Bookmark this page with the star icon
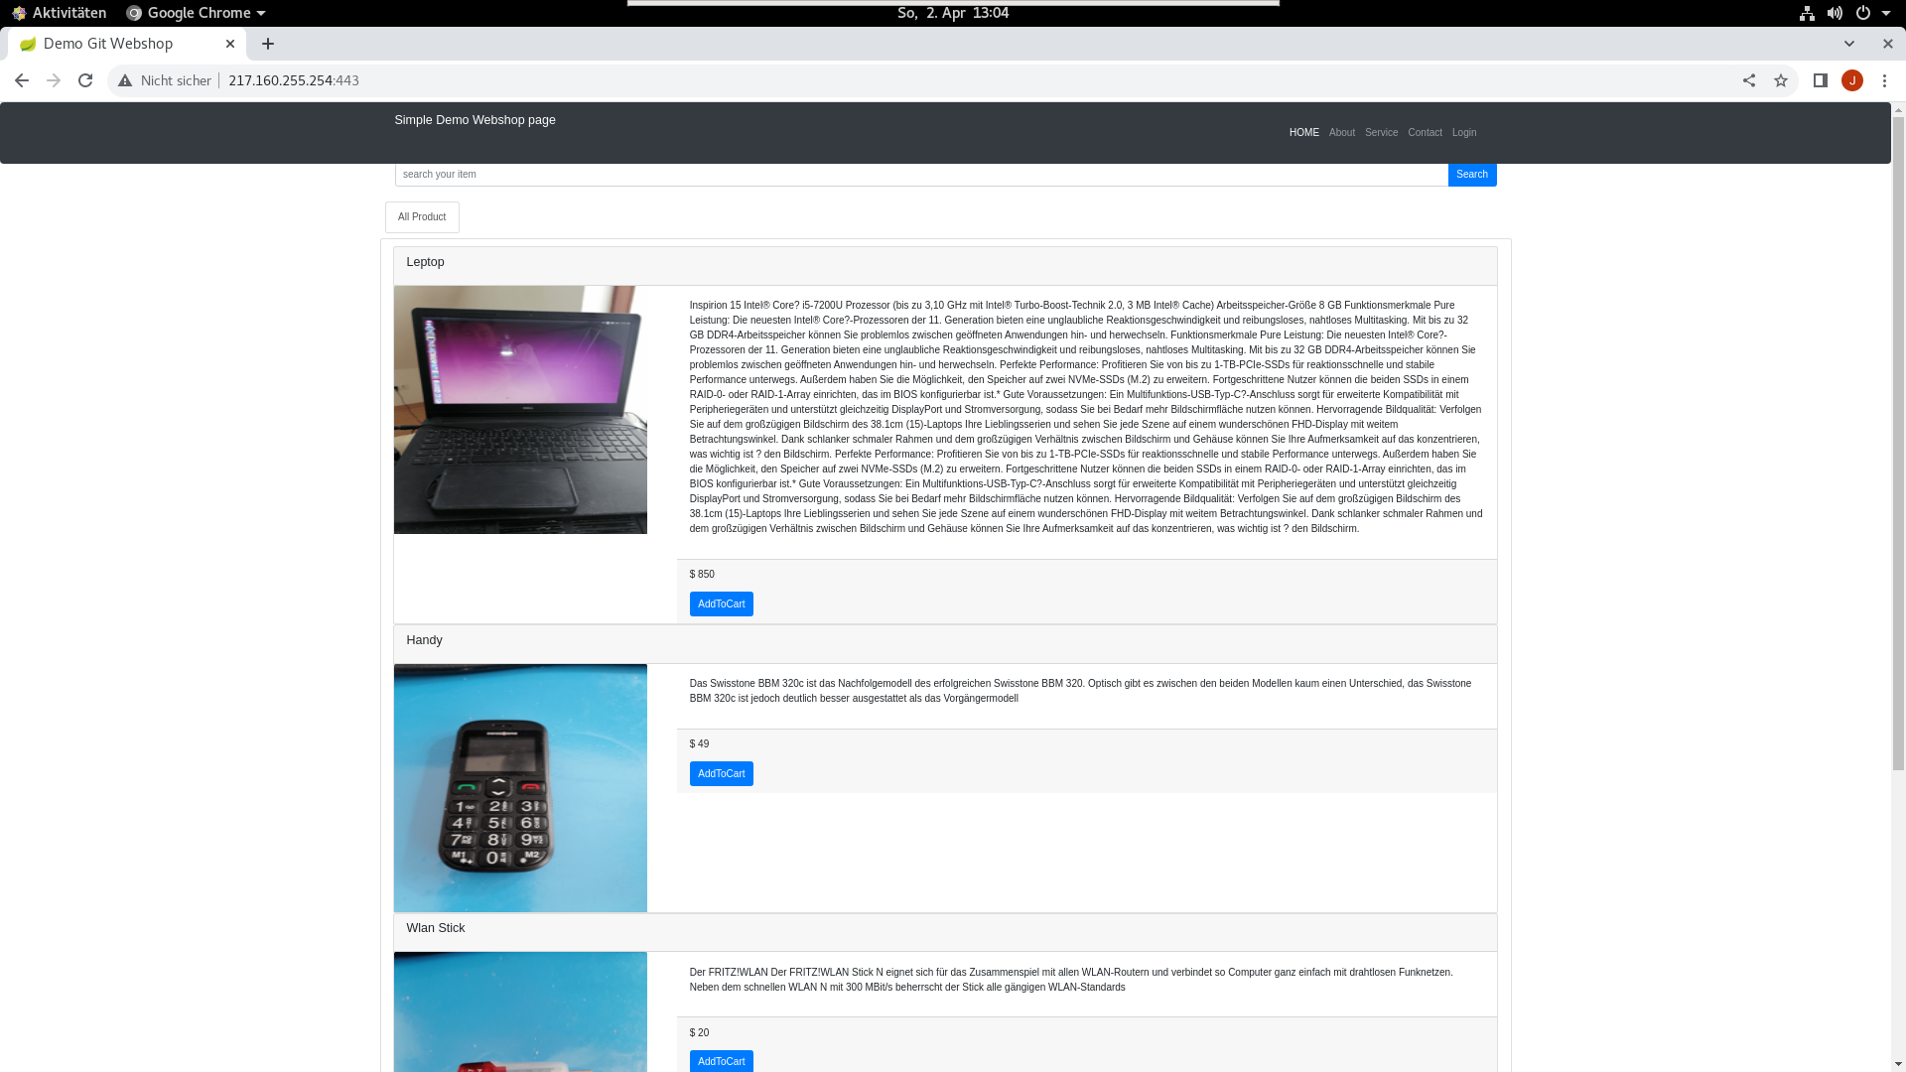 coord(1781,80)
